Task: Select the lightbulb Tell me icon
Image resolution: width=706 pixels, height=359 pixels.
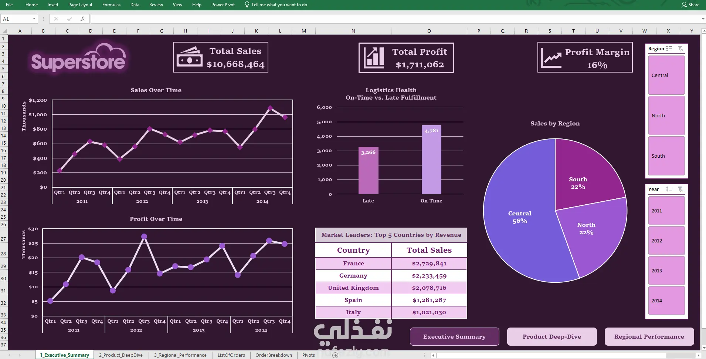Action: (x=247, y=4)
